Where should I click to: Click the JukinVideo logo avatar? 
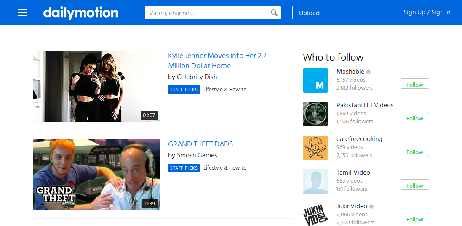coord(315,215)
